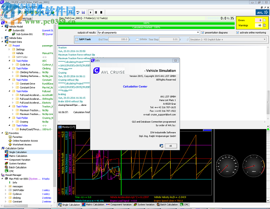270x209 pixels.
Task: Open Online Parameter Access favorite
Action: [x=25, y=140]
